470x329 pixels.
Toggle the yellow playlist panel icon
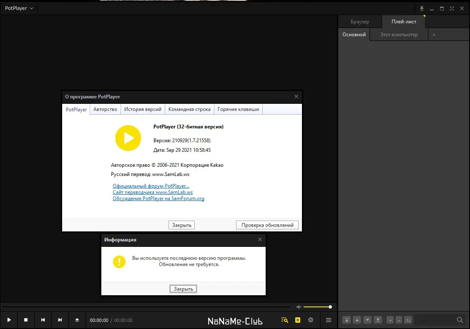tap(298, 320)
